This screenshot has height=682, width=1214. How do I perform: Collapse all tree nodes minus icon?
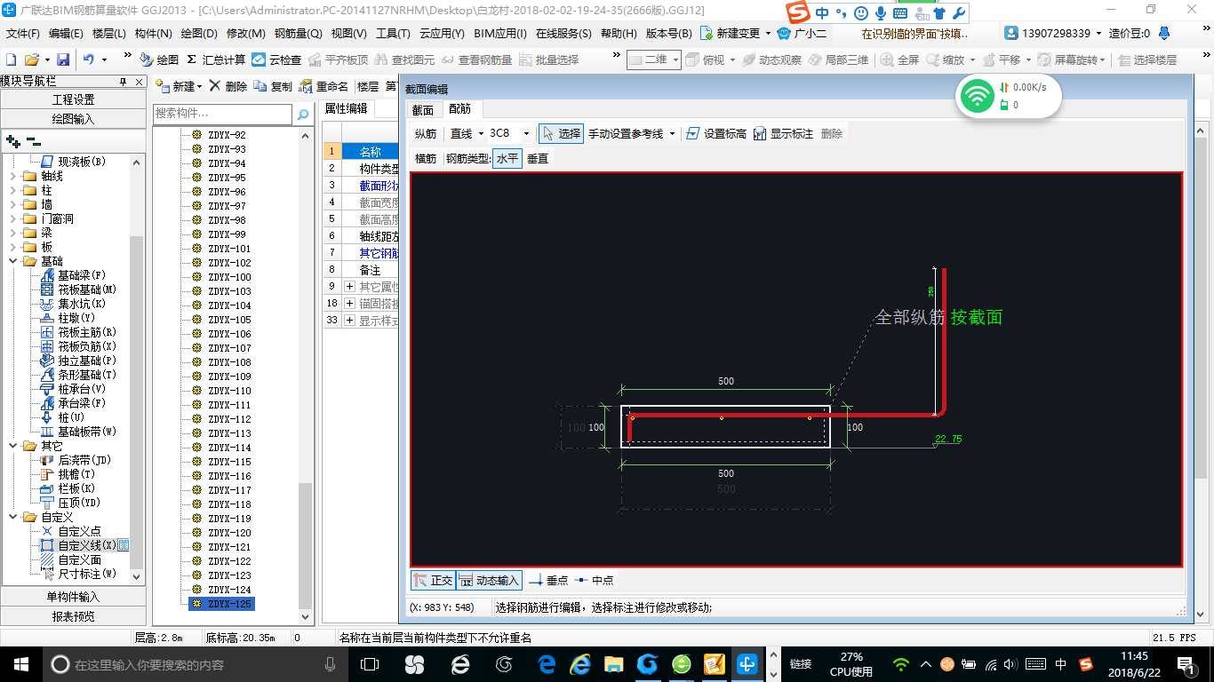pyautogui.click(x=33, y=140)
